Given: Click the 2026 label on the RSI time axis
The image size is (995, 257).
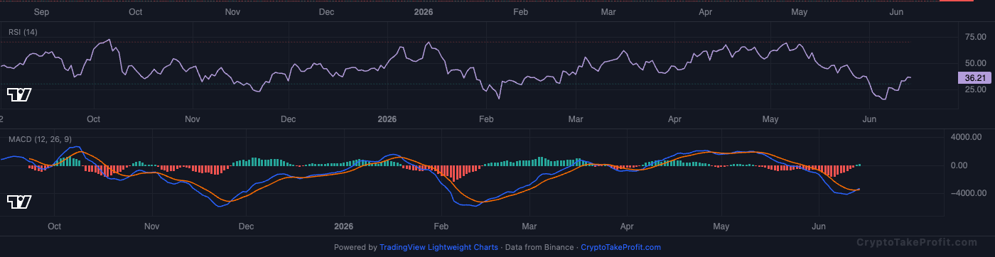Looking at the screenshot, I should [x=387, y=119].
